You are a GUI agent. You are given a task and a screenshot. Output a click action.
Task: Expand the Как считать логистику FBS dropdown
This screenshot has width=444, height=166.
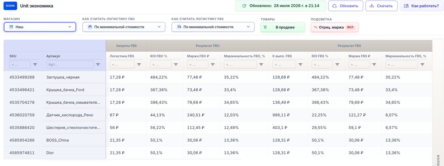(213, 27)
